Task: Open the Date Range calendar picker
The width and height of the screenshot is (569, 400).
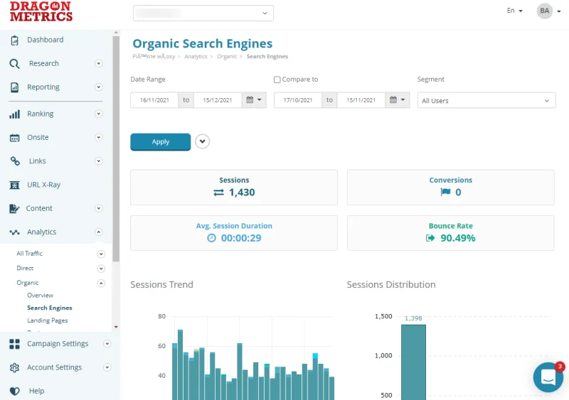Action: [254, 100]
